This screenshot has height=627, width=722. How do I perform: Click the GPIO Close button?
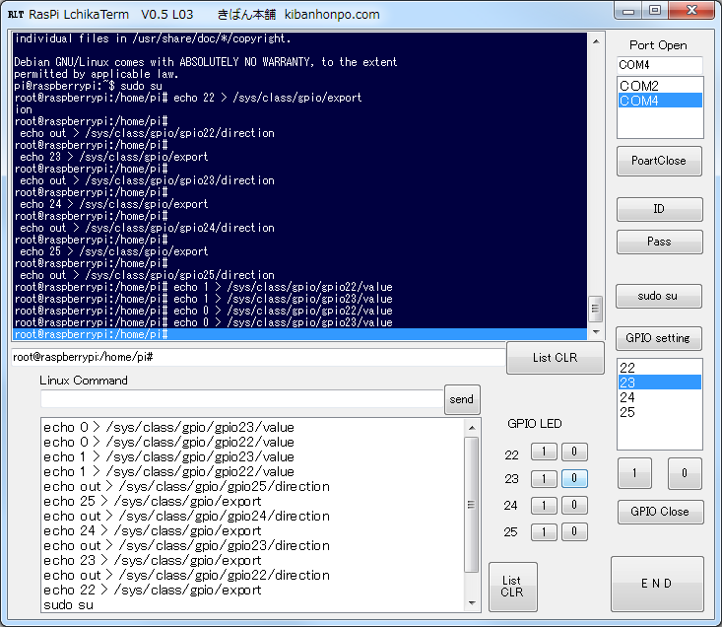(x=660, y=512)
